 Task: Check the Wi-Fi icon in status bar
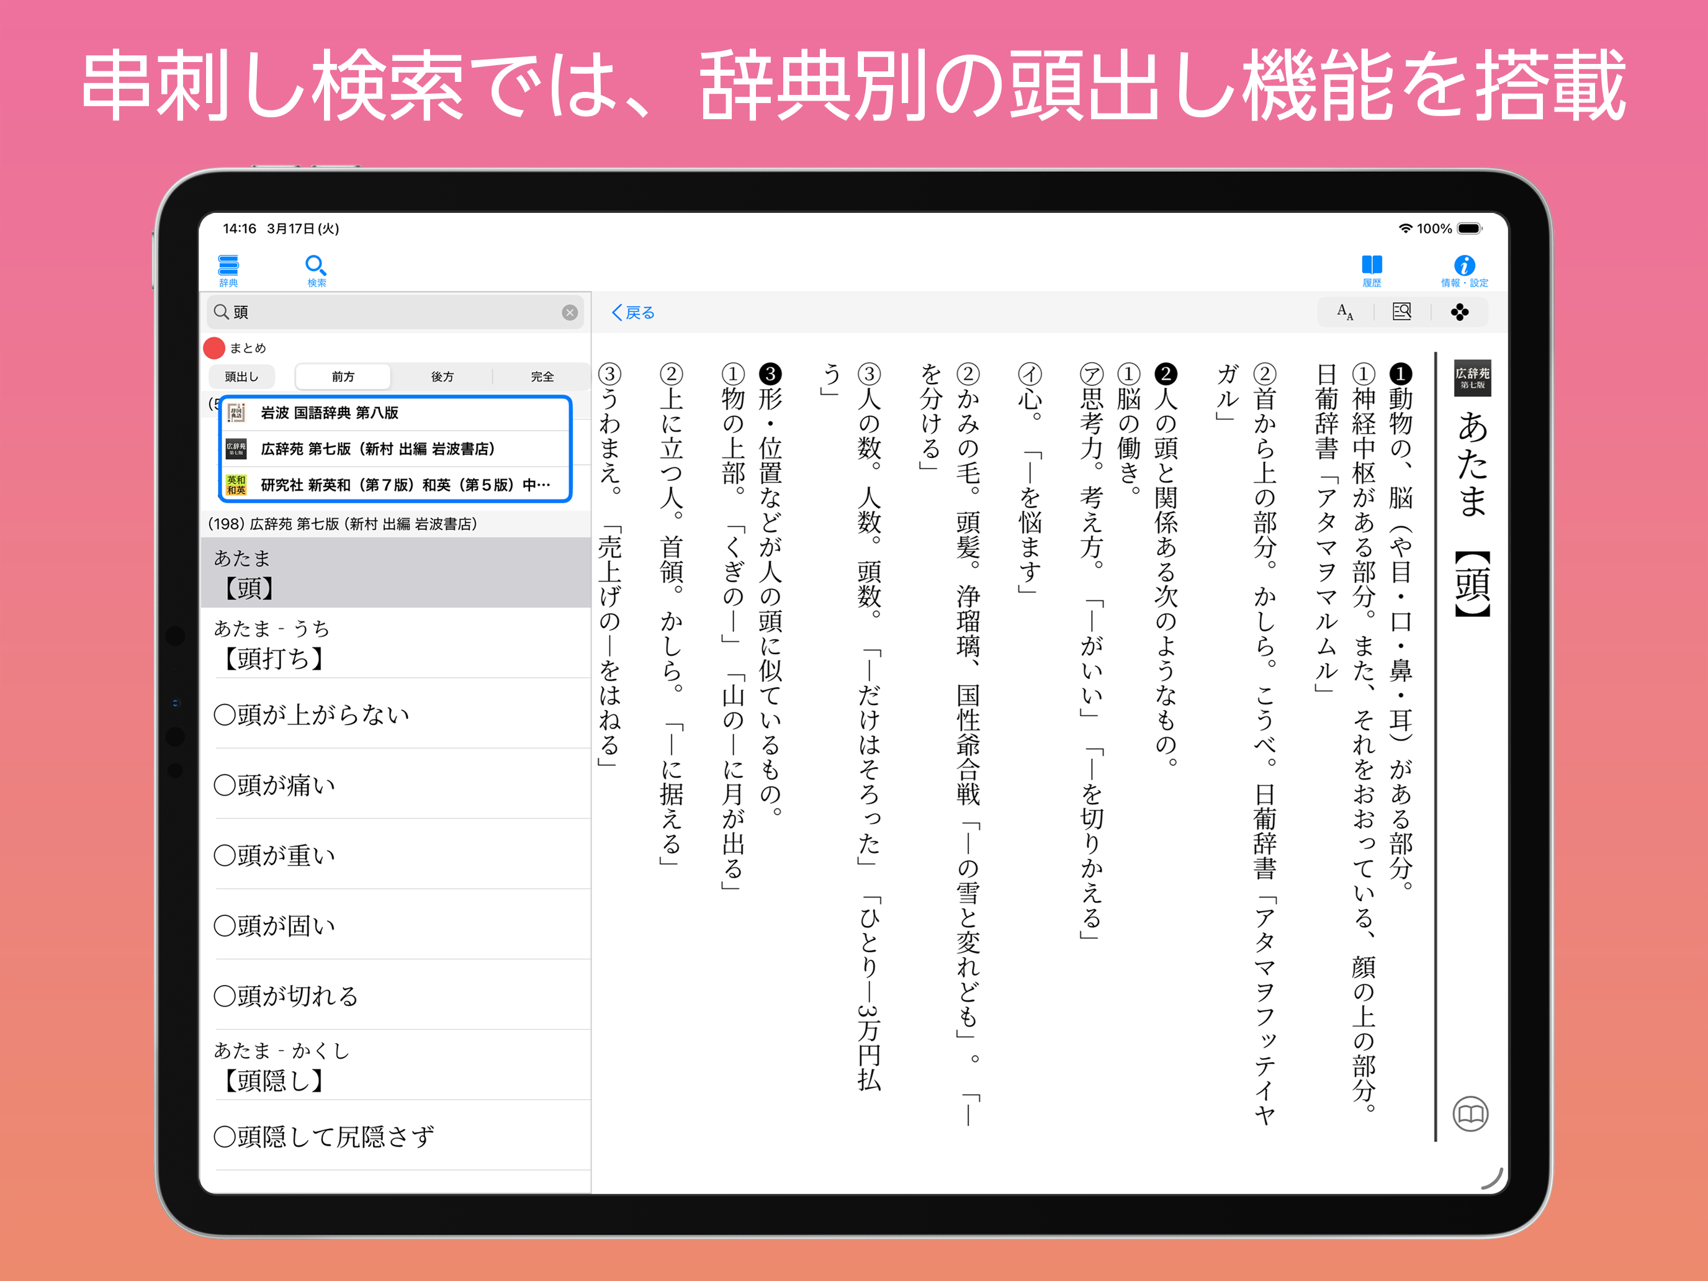coord(1405,228)
